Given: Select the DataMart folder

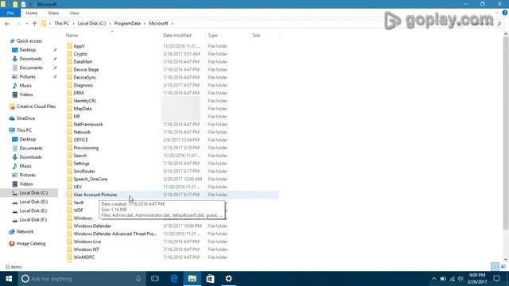Looking at the screenshot, I should (83, 62).
